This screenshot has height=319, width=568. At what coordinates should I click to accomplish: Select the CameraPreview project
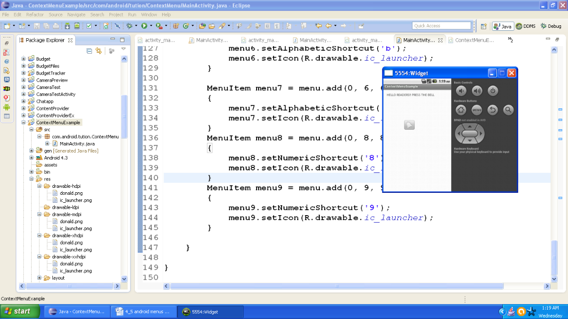tap(52, 80)
